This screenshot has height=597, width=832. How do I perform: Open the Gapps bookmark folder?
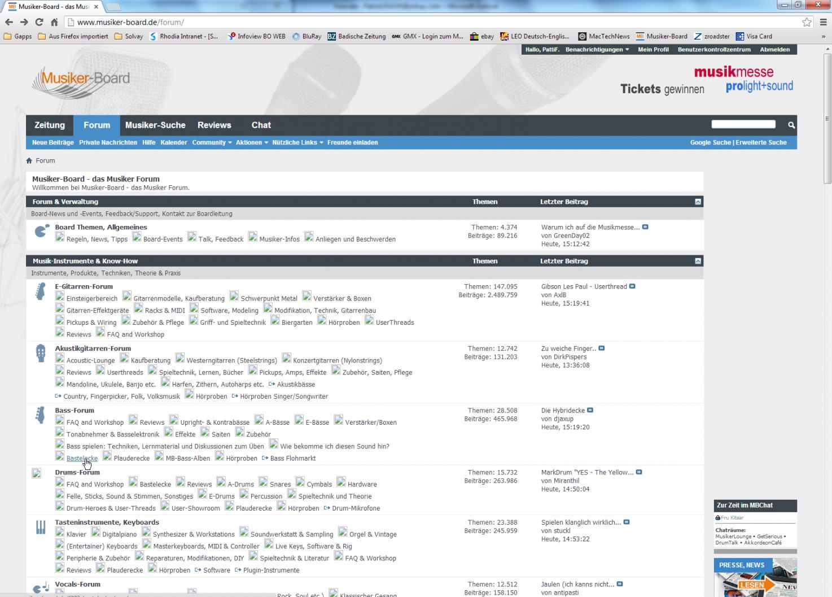pyautogui.click(x=18, y=36)
